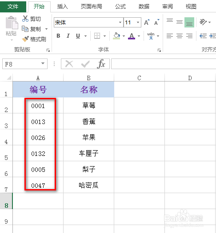Center text horizontally
The height and width of the screenshot is (233, 216).
click(180, 36)
